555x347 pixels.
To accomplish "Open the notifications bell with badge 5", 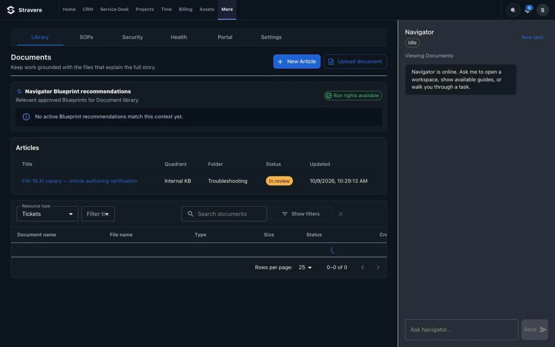I will point(527,10).
